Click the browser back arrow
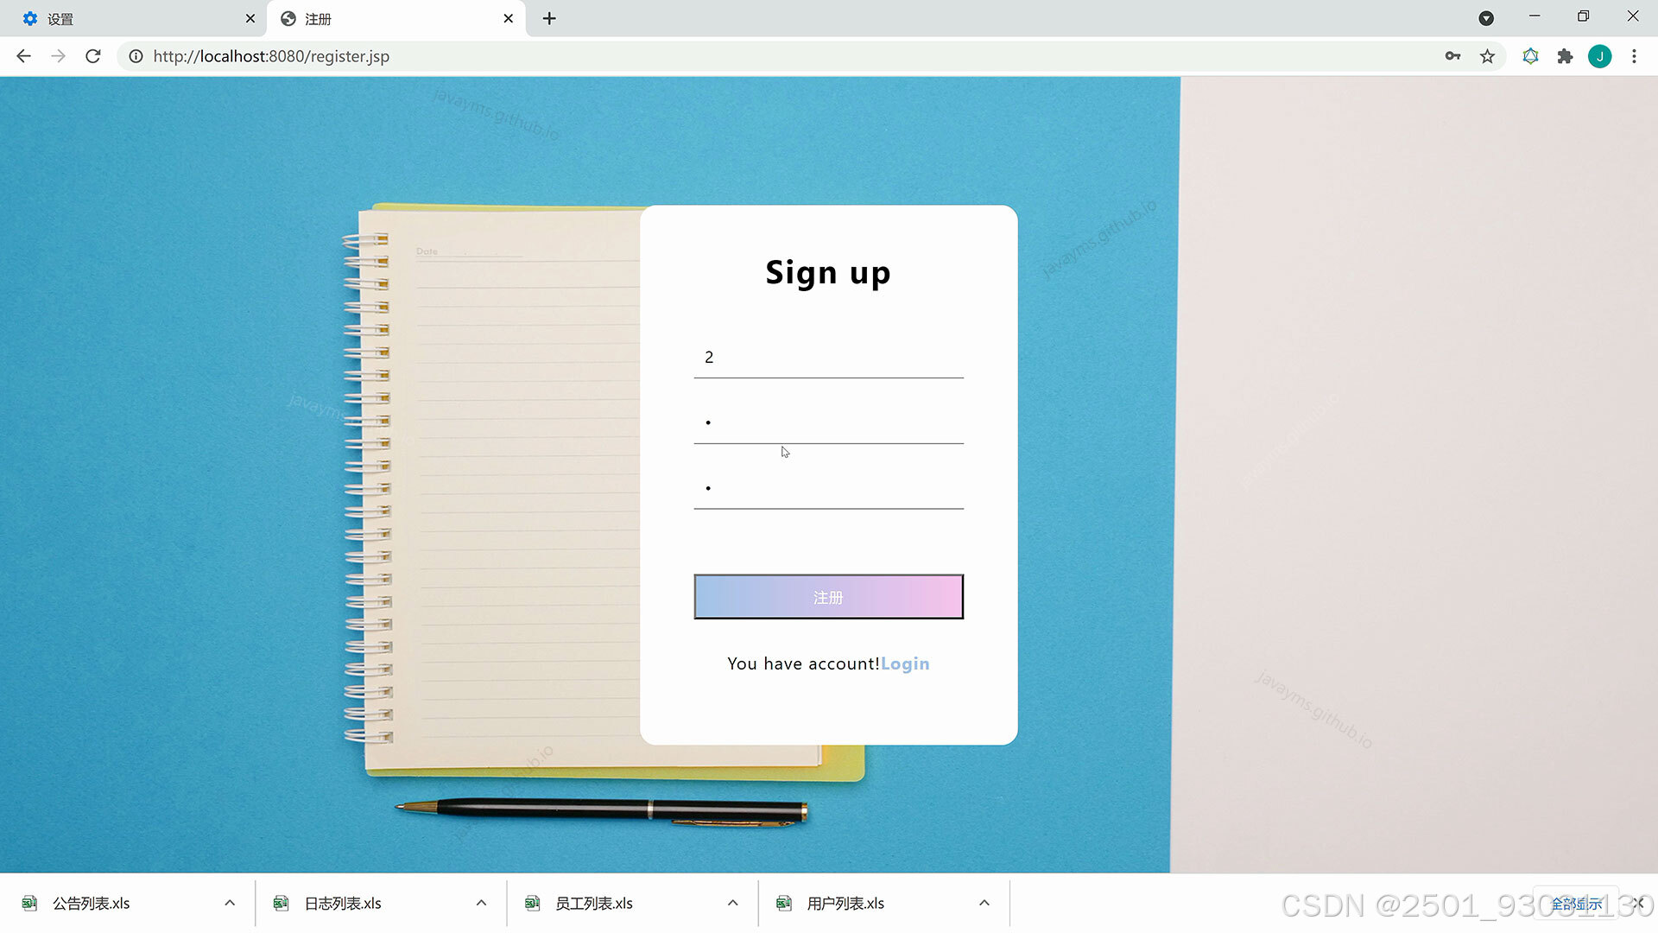 tap(23, 56)
